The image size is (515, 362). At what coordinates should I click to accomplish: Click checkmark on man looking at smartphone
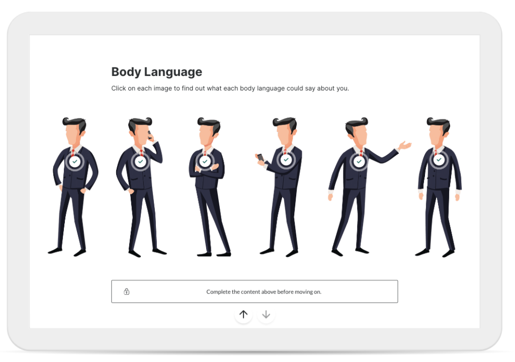tap(286, 160)
